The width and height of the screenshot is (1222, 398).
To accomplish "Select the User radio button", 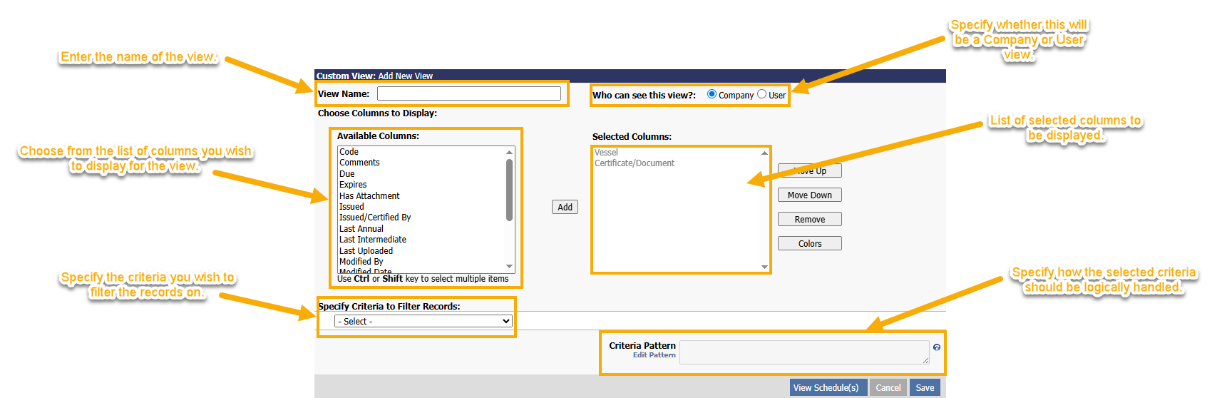I will pyautogui.click(x=761, y=94).
